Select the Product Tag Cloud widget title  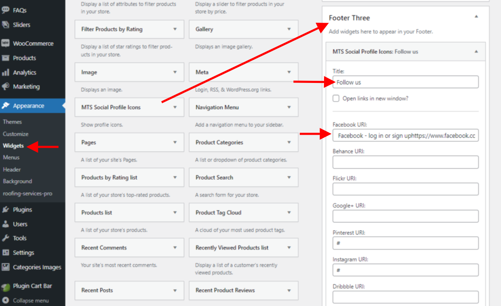coord(219,213)
